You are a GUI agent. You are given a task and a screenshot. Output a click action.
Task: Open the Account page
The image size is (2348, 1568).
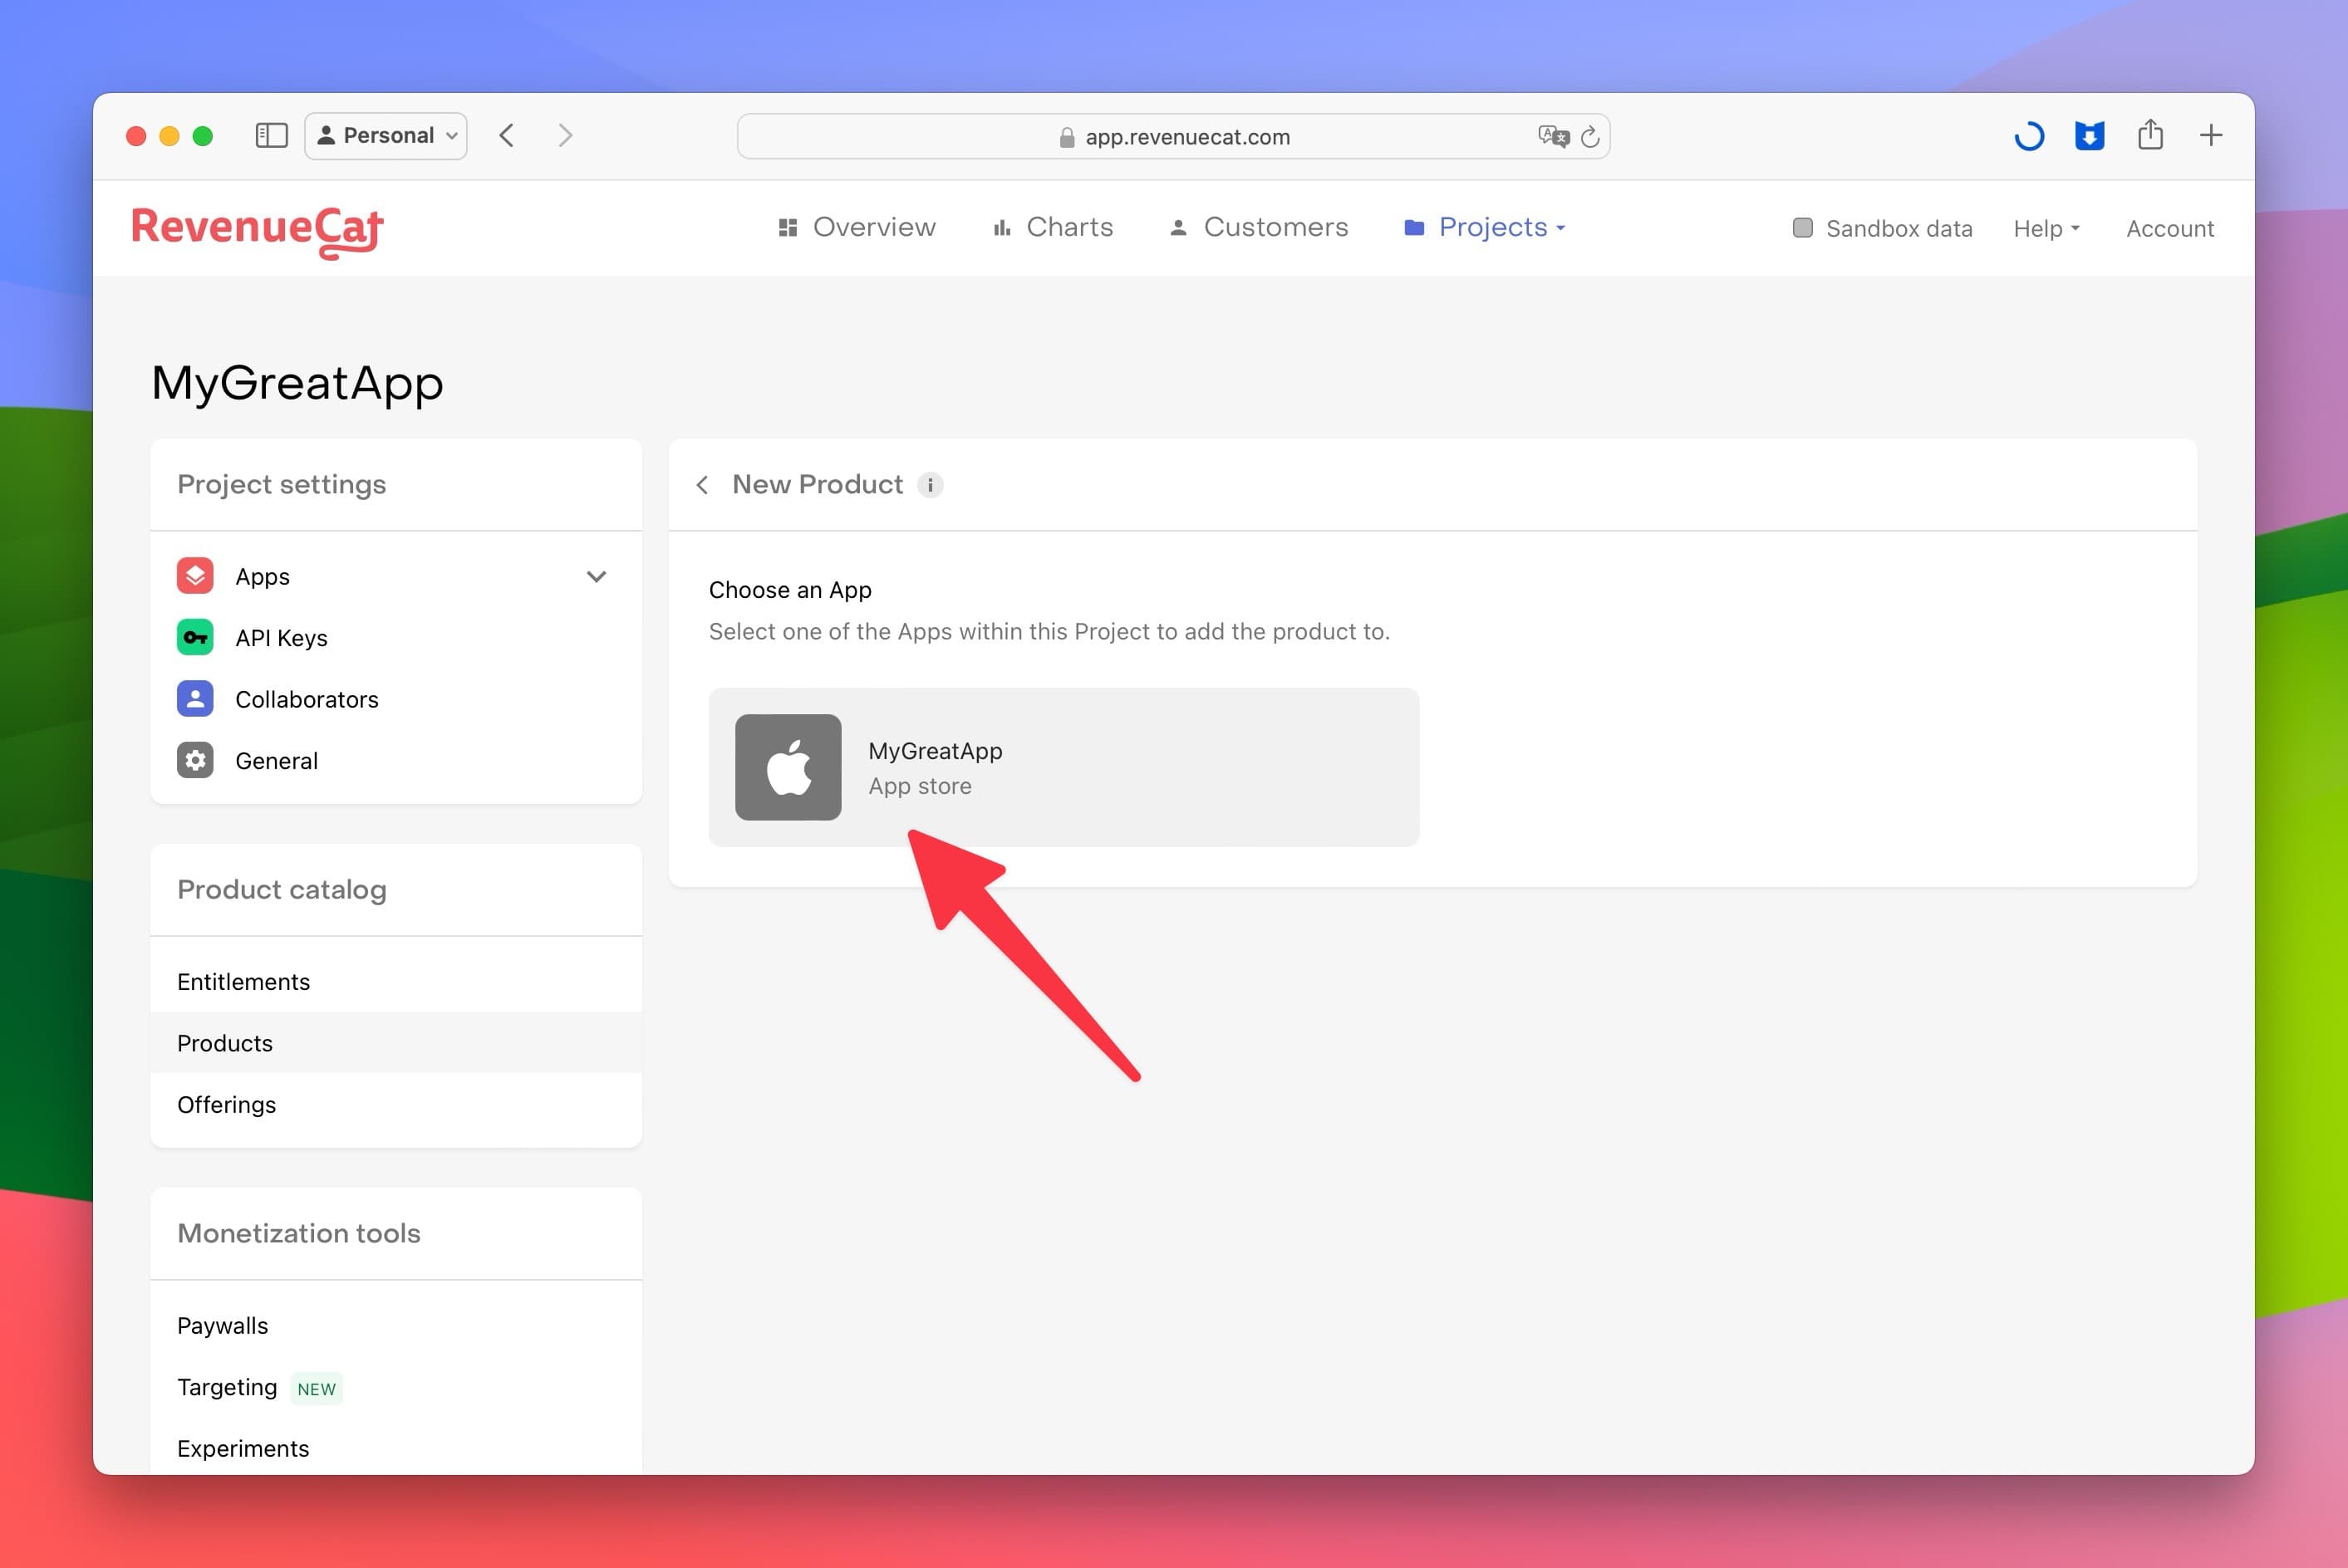pyautogui.click(x=2170, y=229)
